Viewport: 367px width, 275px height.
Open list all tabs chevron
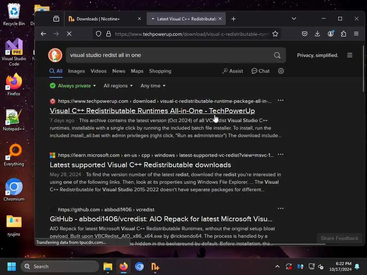point(294,19)
